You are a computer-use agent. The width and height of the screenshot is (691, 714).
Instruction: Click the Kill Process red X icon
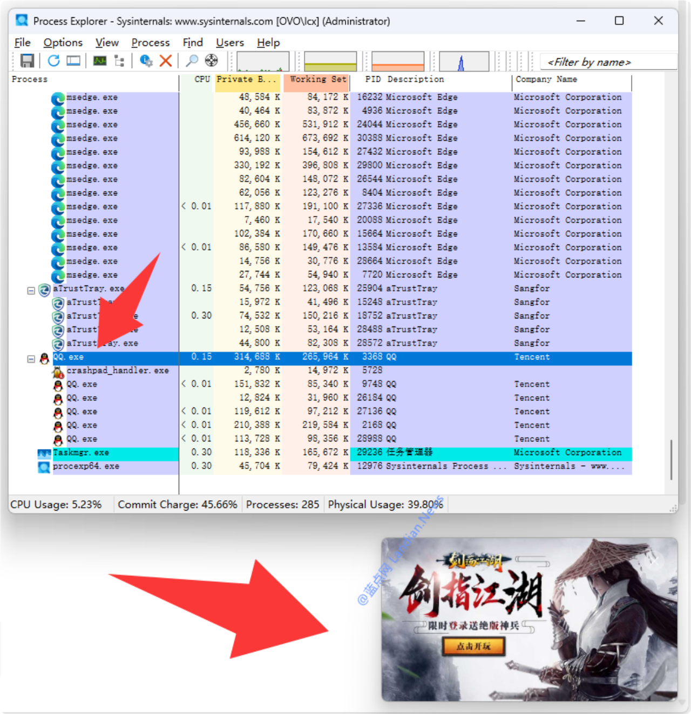tap(166, 61)
